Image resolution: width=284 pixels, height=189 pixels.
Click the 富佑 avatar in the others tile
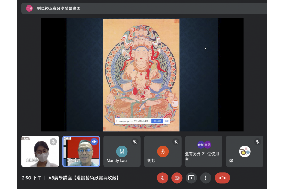coord(208,145)
